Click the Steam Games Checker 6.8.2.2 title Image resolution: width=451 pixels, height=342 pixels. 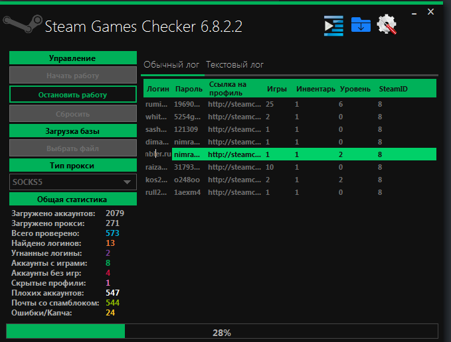click(143, 27)
